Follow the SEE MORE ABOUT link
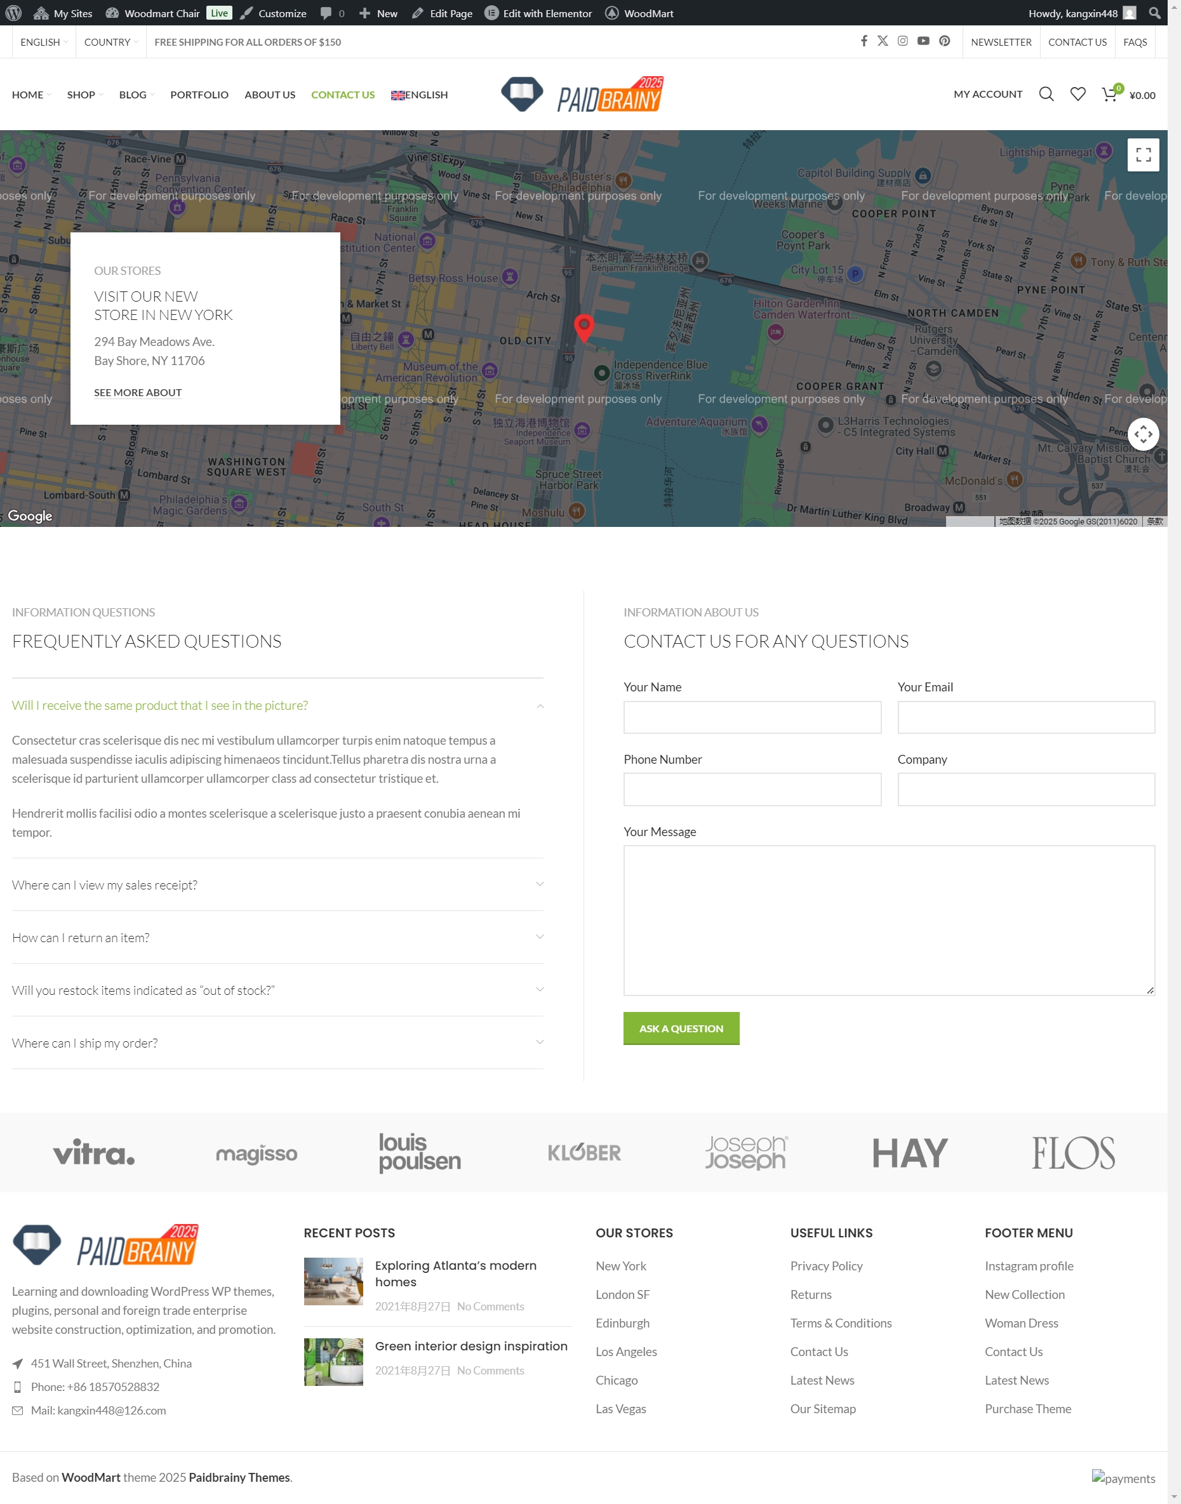Screen dimensions: 1181x1504 tap(138, 392)
